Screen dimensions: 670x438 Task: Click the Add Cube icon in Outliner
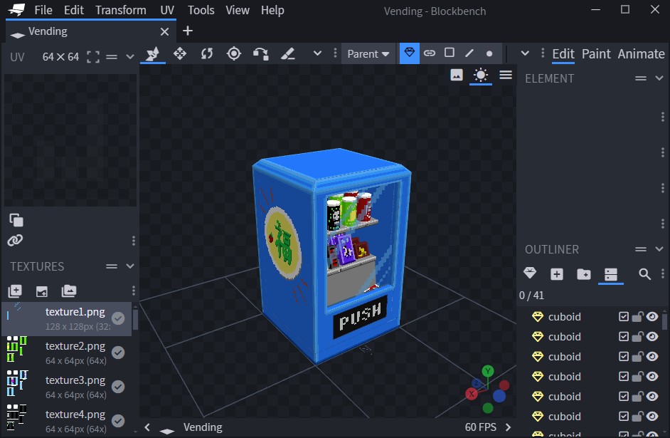pos(557,274)
